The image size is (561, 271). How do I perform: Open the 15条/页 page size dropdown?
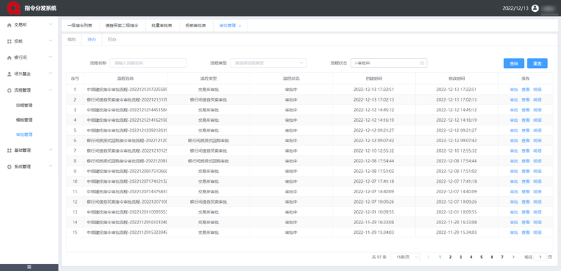(x=405, y=257)
